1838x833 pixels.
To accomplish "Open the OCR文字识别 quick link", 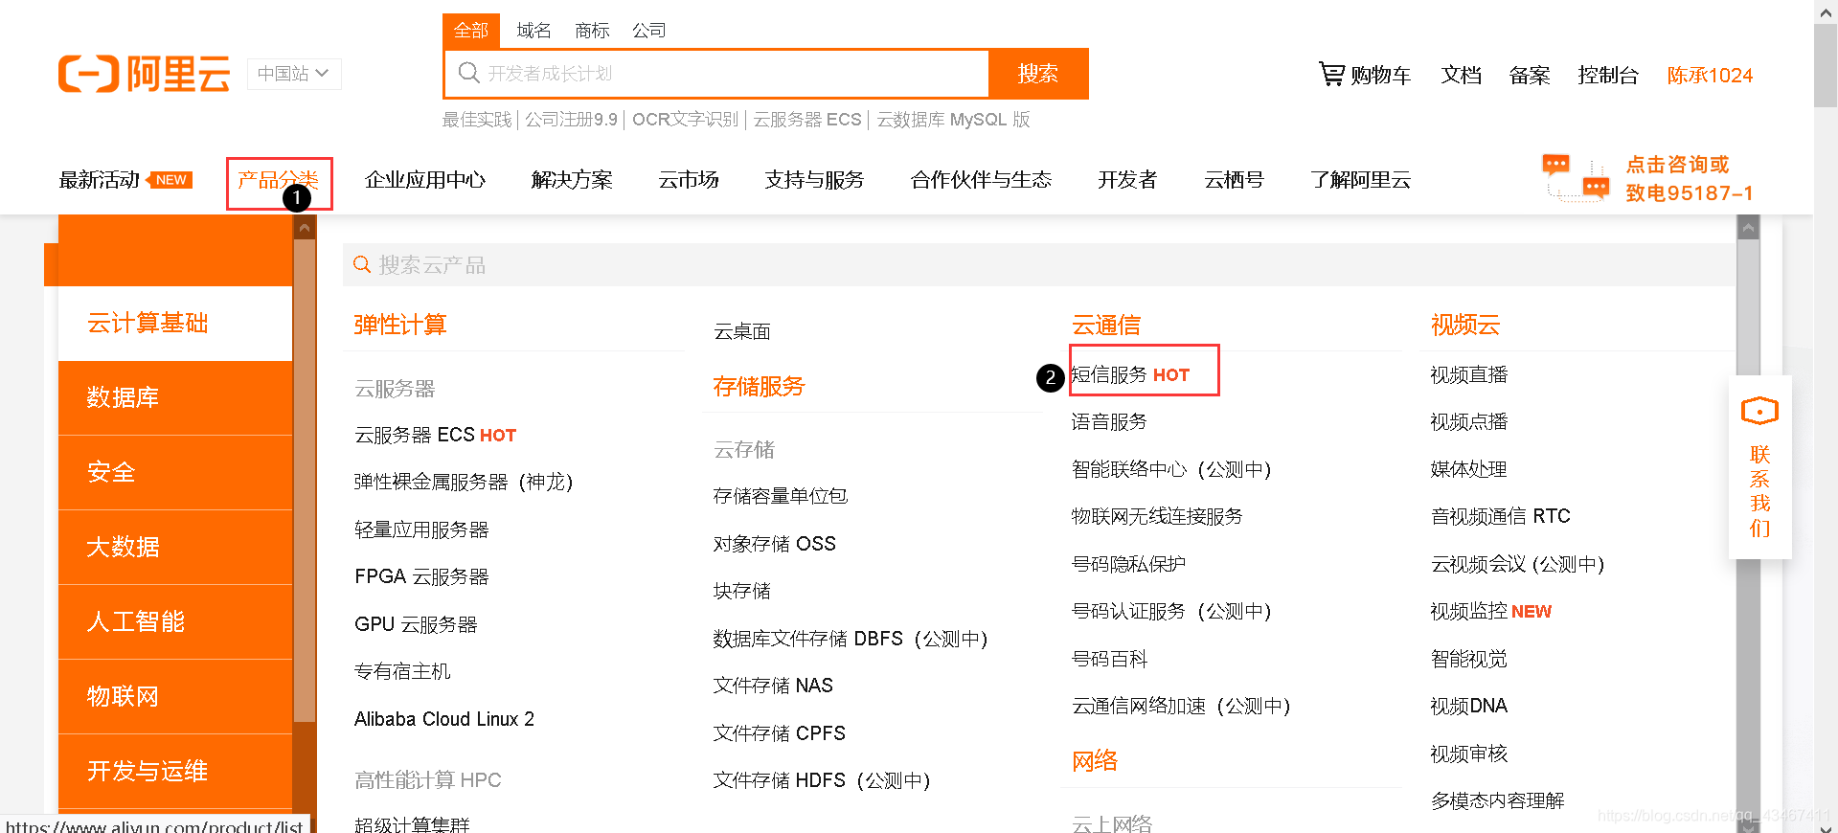I will click(x=685, y=120).
